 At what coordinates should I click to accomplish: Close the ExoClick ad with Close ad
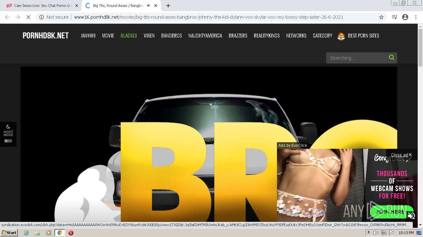pos(401,155)
